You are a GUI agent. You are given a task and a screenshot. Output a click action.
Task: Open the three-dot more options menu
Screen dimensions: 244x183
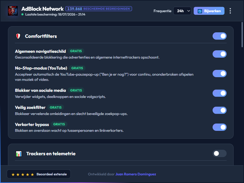click(x=230, y=11)
